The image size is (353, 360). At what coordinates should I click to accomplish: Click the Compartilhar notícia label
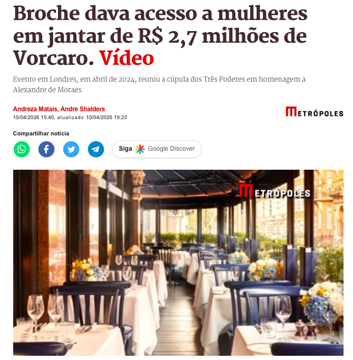[41, 133]
